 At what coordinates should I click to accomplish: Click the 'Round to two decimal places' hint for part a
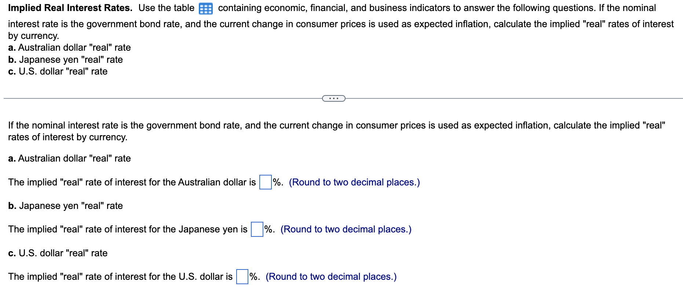(x=354, y=182)
